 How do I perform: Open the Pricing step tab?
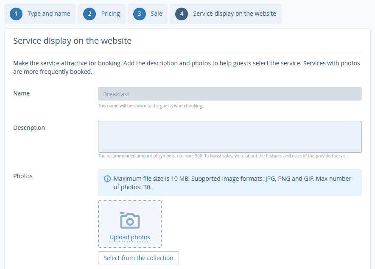(102, 14)
